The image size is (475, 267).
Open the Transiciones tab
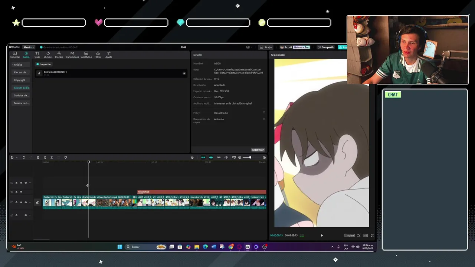pyautogui.click(x=72, y=55)
